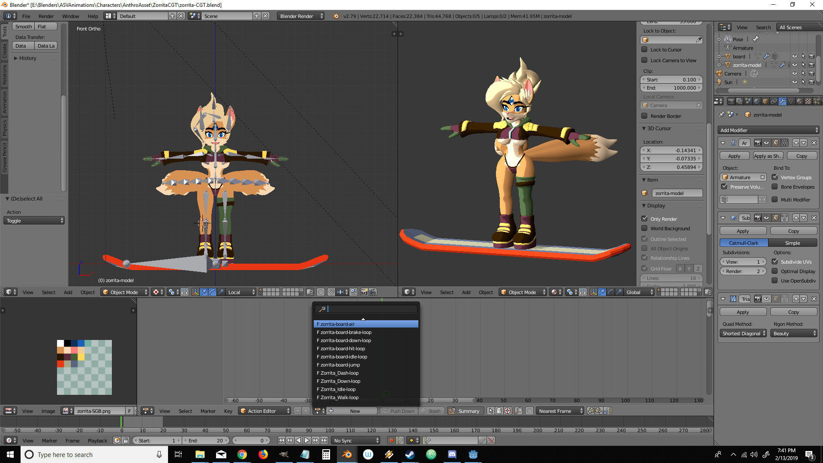Viewport: 823px width, 463px height.
Task: Open the Constraints chain-link icon
Action: point(774,101)
